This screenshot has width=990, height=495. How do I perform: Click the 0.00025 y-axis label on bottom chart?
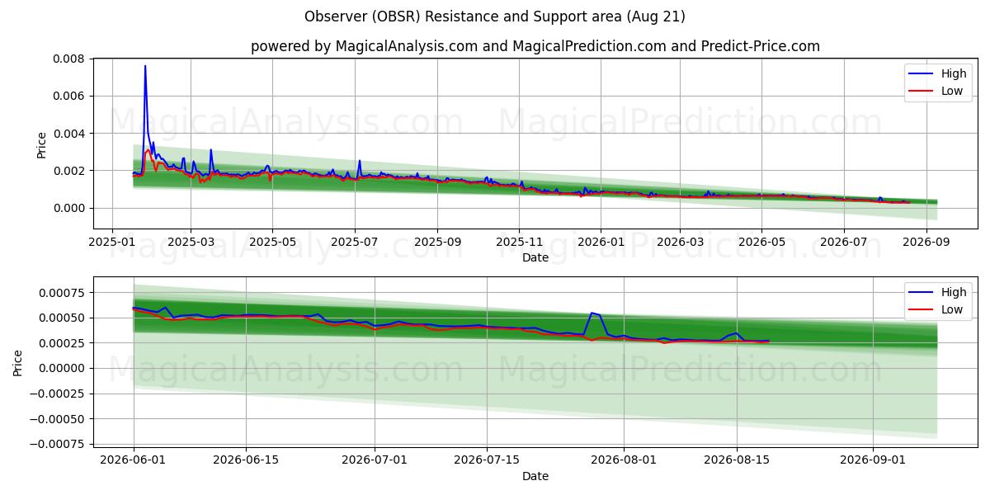[x=60, y=343]
